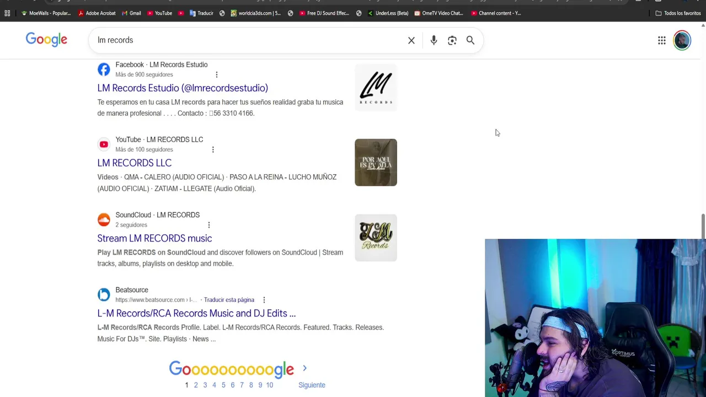Screen dimensions: 706x397
Task: Click the page vertical scrollbar thumb
Action: (x=703, y=227)
